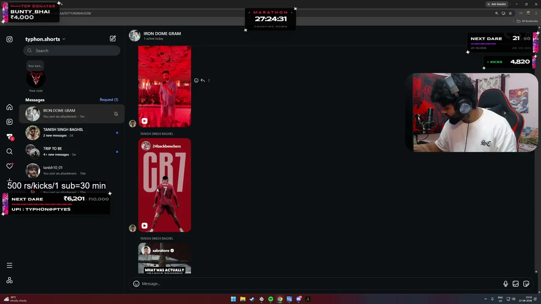Open Spotify from the taskbar
This screenshot has height=304, width=541.
270,299
